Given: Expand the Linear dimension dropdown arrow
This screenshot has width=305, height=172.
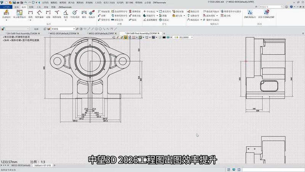Looking at the screenshot, I should tap(30, 20).
